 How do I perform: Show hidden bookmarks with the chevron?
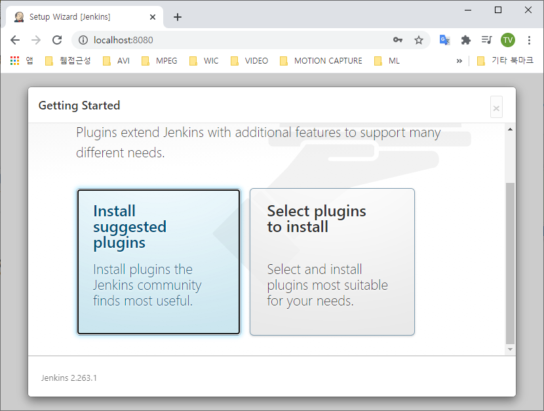click(x=459, y=61)
